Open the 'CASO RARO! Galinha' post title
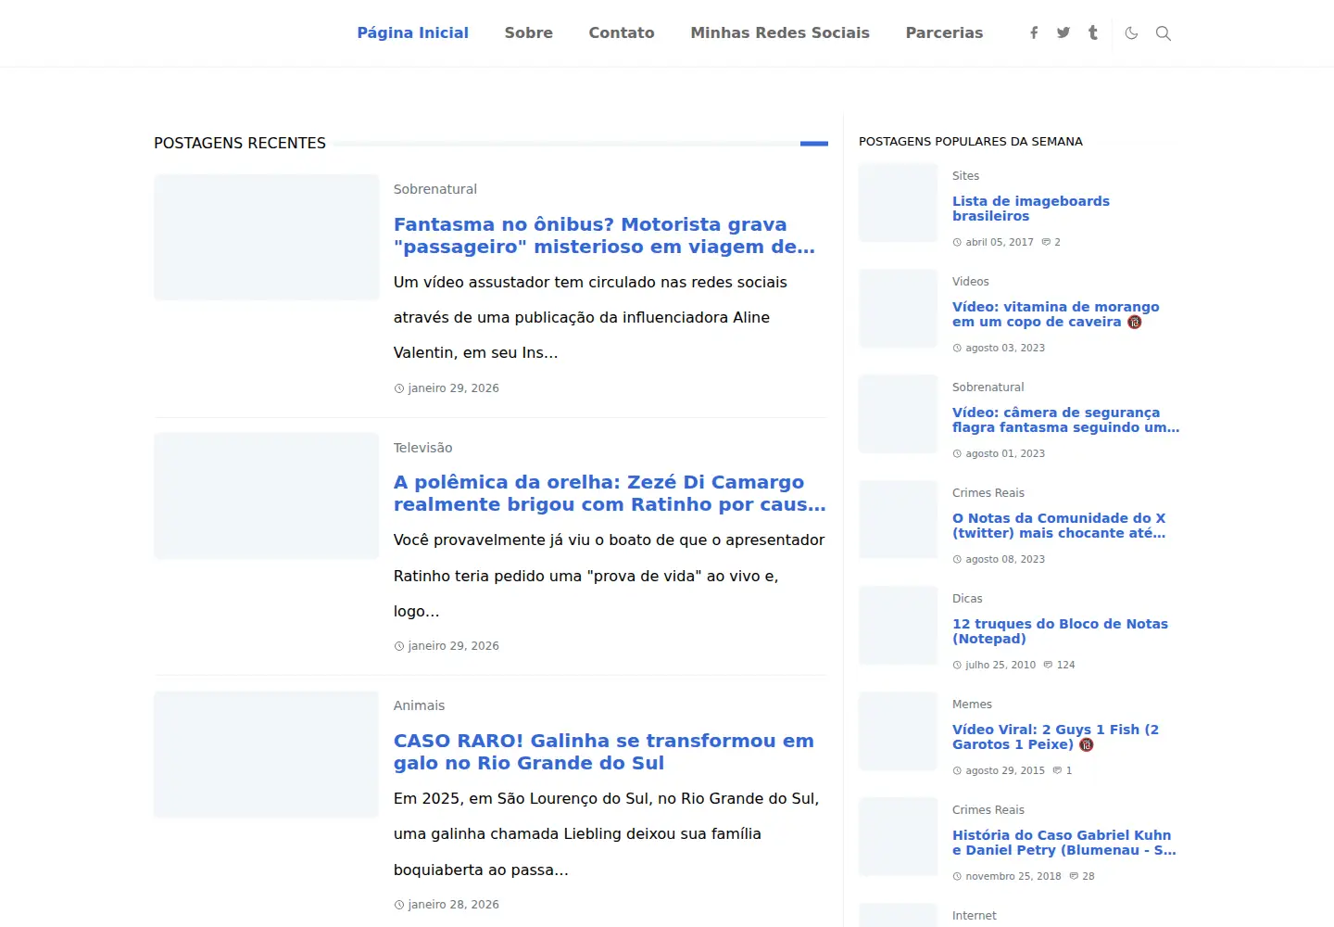This screenshot has height=927, width=1334. pyautogui.click(x=604, y=752)
